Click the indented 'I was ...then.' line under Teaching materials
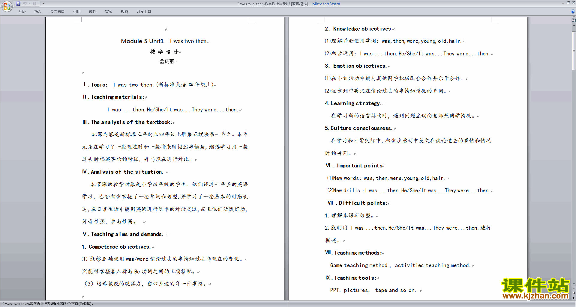The height and width of the screenshot is (307, 576). pyautogui.click(x=173, y=110)
